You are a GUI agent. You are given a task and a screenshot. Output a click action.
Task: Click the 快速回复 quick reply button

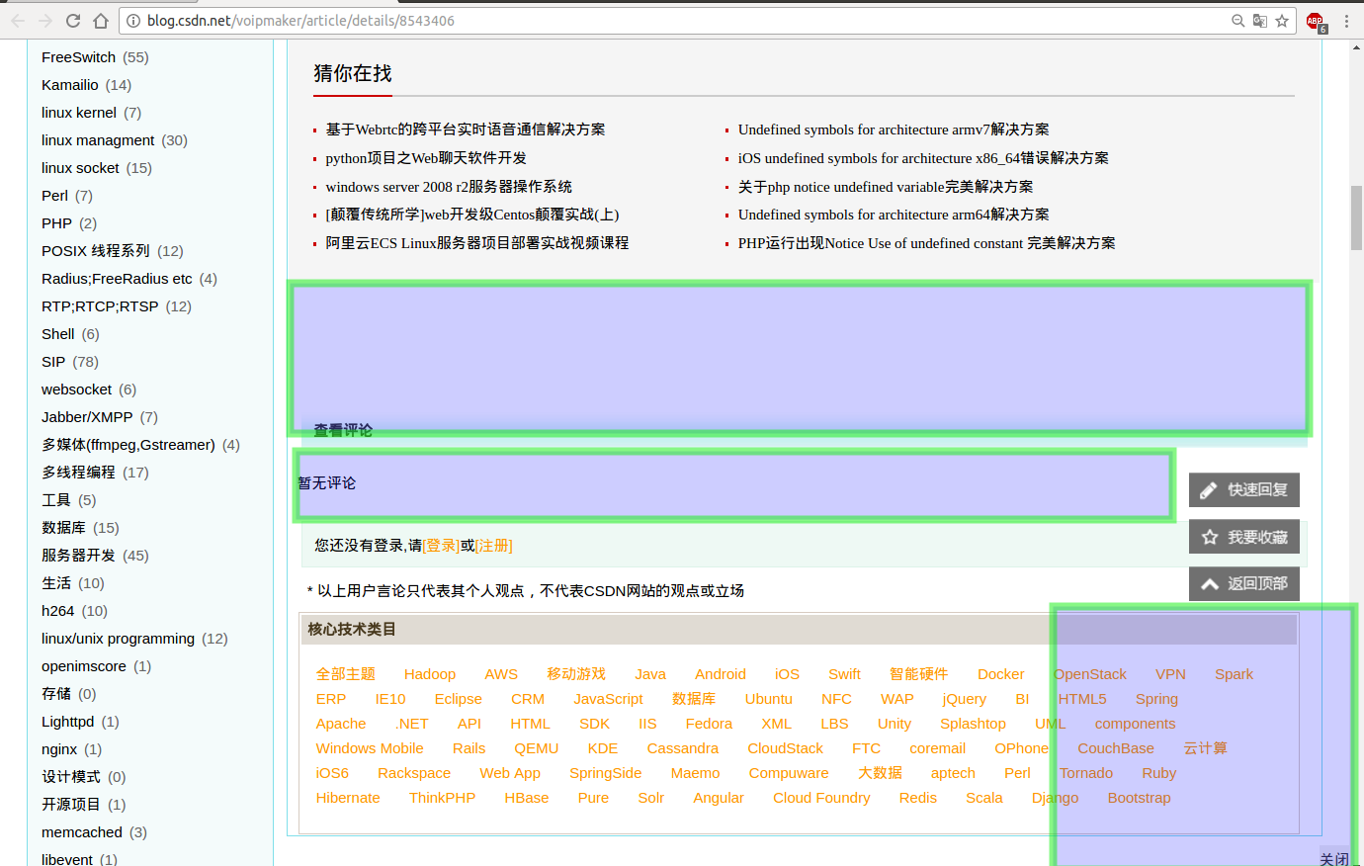coord(1244,490)
